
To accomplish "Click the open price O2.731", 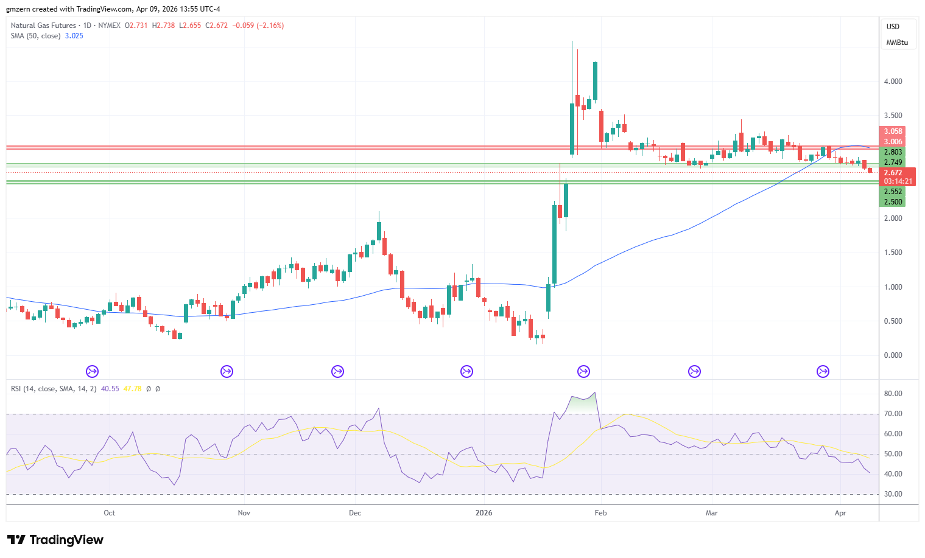I will [136, 26].
